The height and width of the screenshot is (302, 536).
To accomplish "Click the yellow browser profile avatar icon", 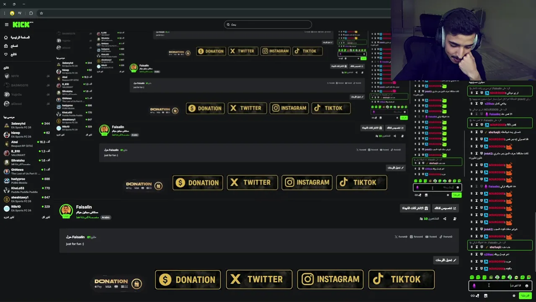I will pyautogui.click(x=12, y=13).
